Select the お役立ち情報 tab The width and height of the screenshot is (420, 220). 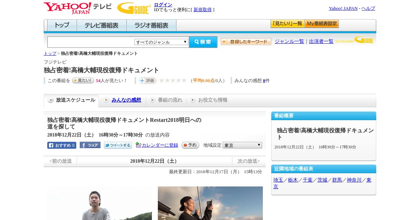[x=209, y=100]
